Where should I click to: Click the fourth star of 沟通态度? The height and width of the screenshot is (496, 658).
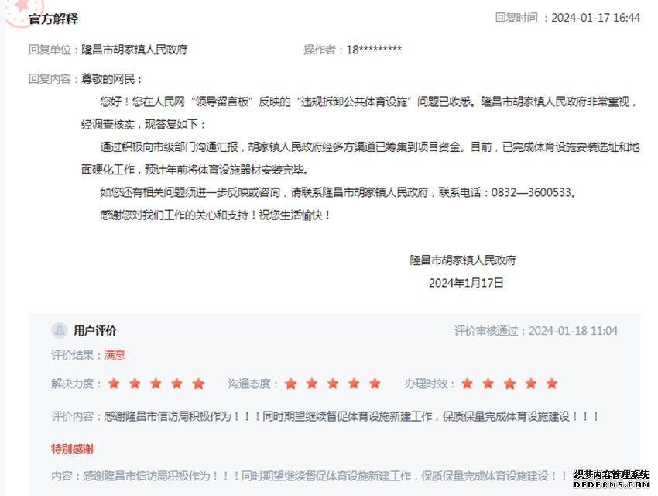(x=354, y=384)
